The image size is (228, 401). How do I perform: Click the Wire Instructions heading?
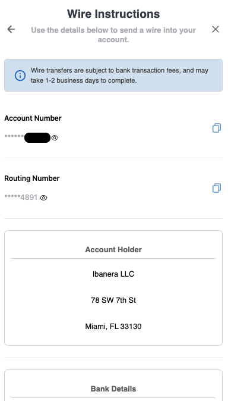[113, 14]
